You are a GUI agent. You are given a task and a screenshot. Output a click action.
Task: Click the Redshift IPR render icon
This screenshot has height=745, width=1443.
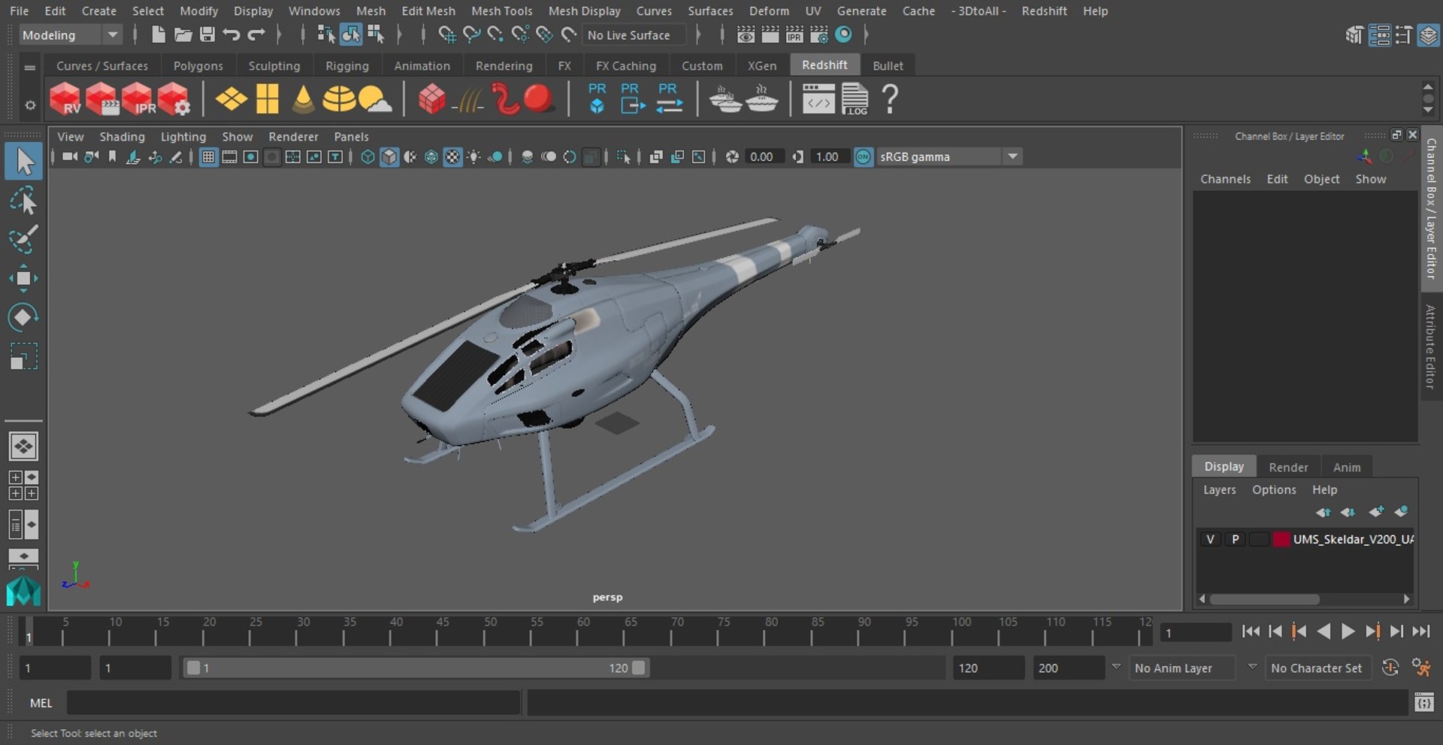pos(138,99)
